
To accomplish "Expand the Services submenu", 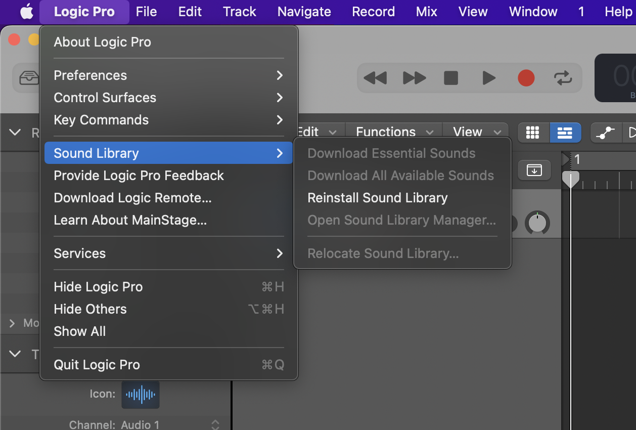I will click(x=168, y=253).
